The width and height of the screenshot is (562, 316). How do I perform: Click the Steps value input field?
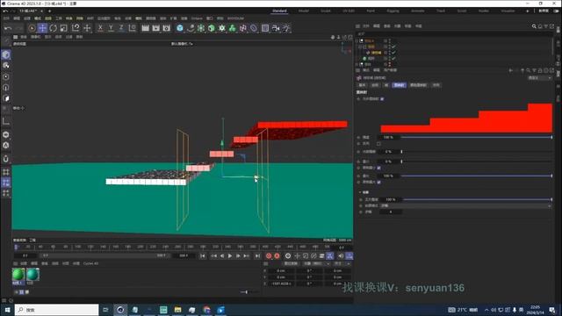390,212
